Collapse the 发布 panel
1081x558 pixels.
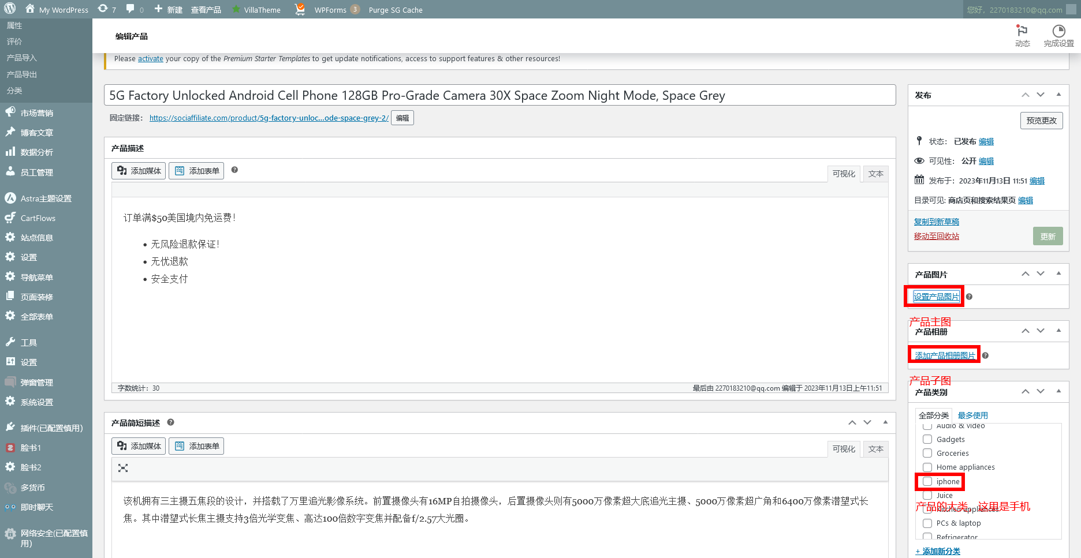click(x=1059, y=95)
